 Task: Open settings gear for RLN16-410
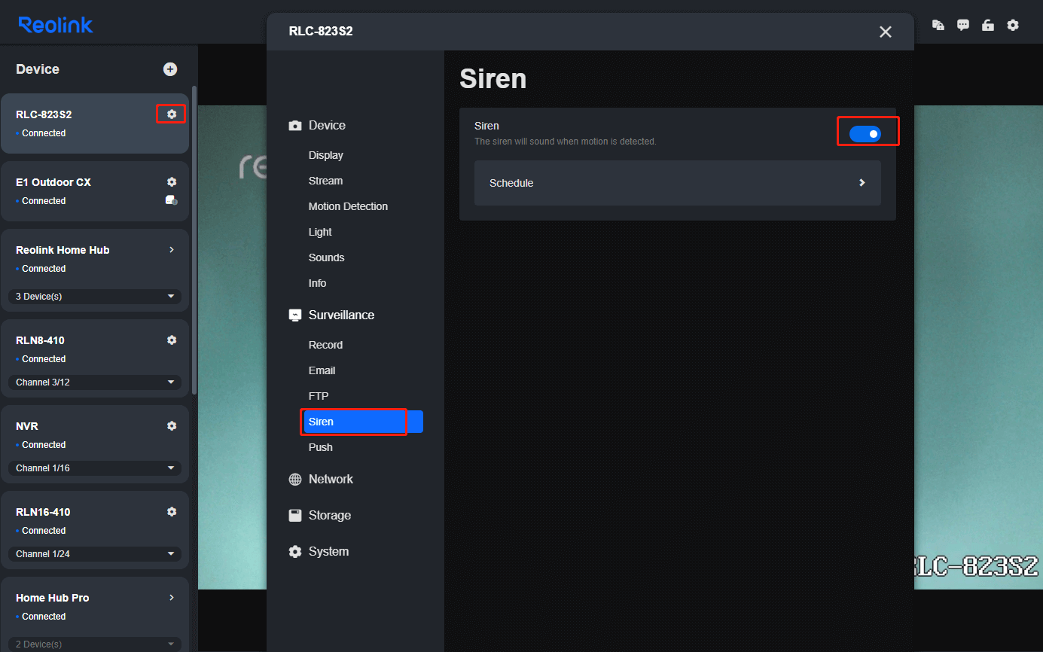click(x=172, y=511)
